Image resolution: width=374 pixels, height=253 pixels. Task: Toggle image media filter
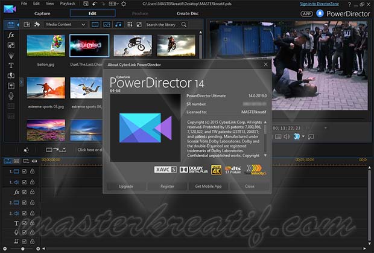pos(107,24)
